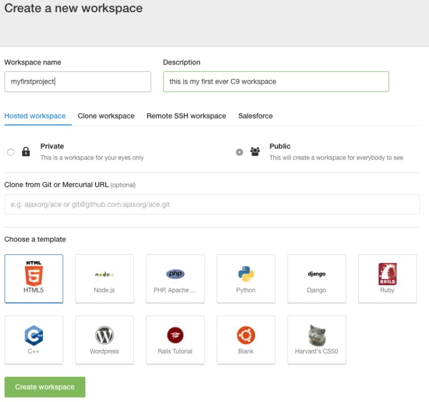Click the 'Workspace name' label
The width and height of the screenshot is (429, 402).
tap(33, 62)
